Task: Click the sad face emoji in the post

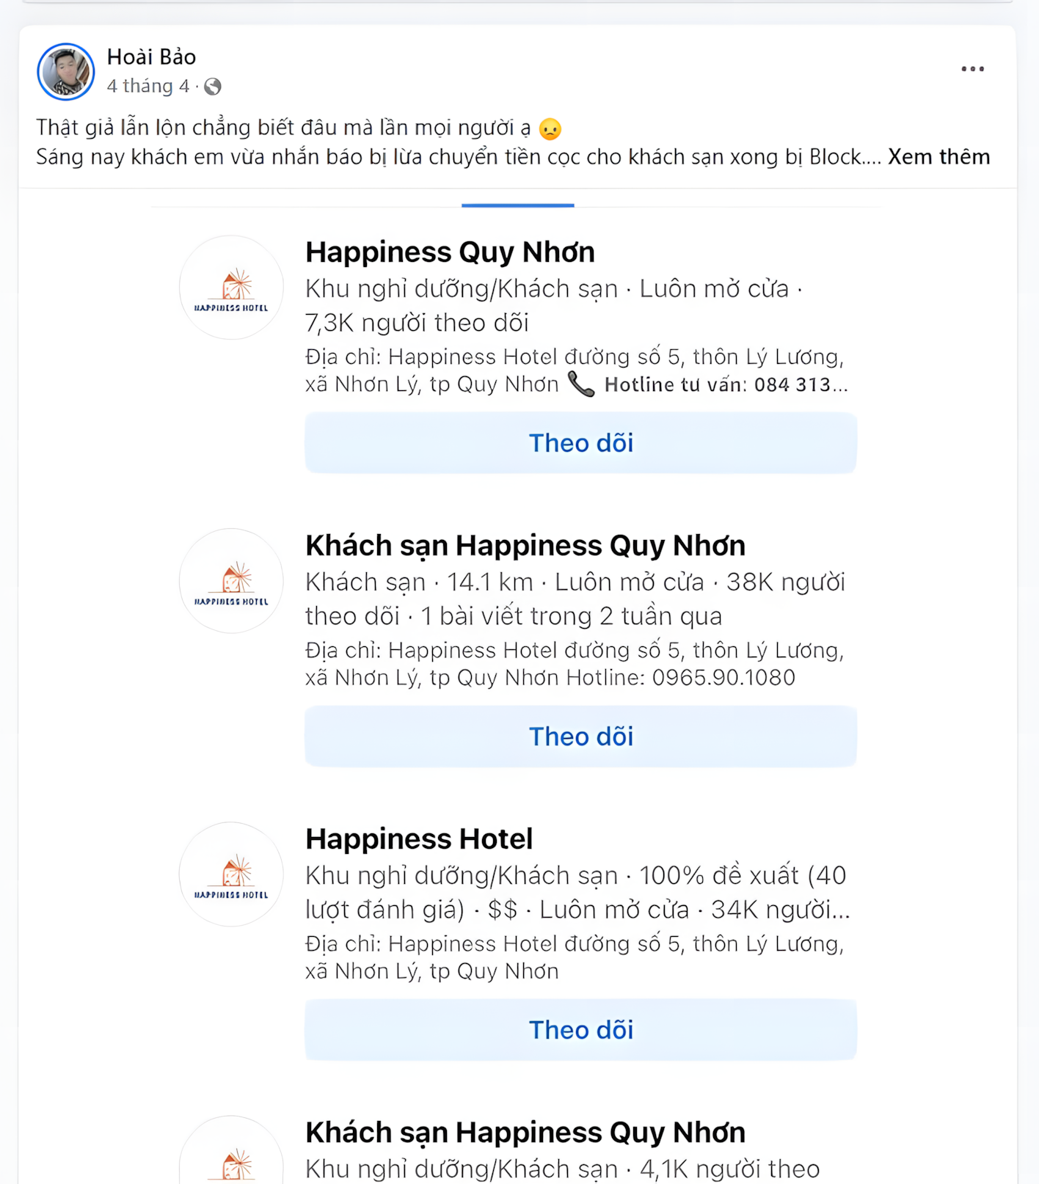Action: coord(550,129)
